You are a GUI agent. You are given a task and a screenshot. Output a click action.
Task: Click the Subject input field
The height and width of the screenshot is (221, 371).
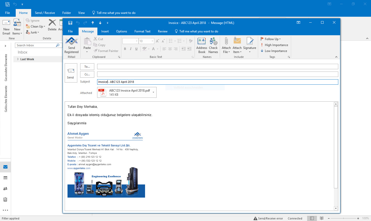point(217,82)
